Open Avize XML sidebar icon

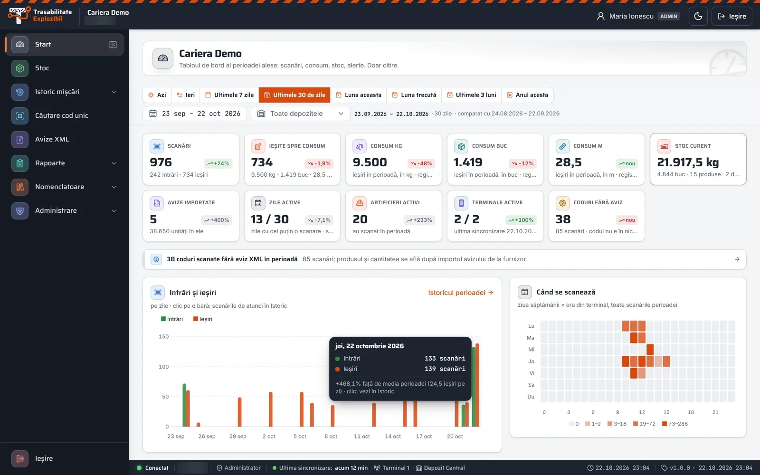pyautogui.click(x=20, y=139)
